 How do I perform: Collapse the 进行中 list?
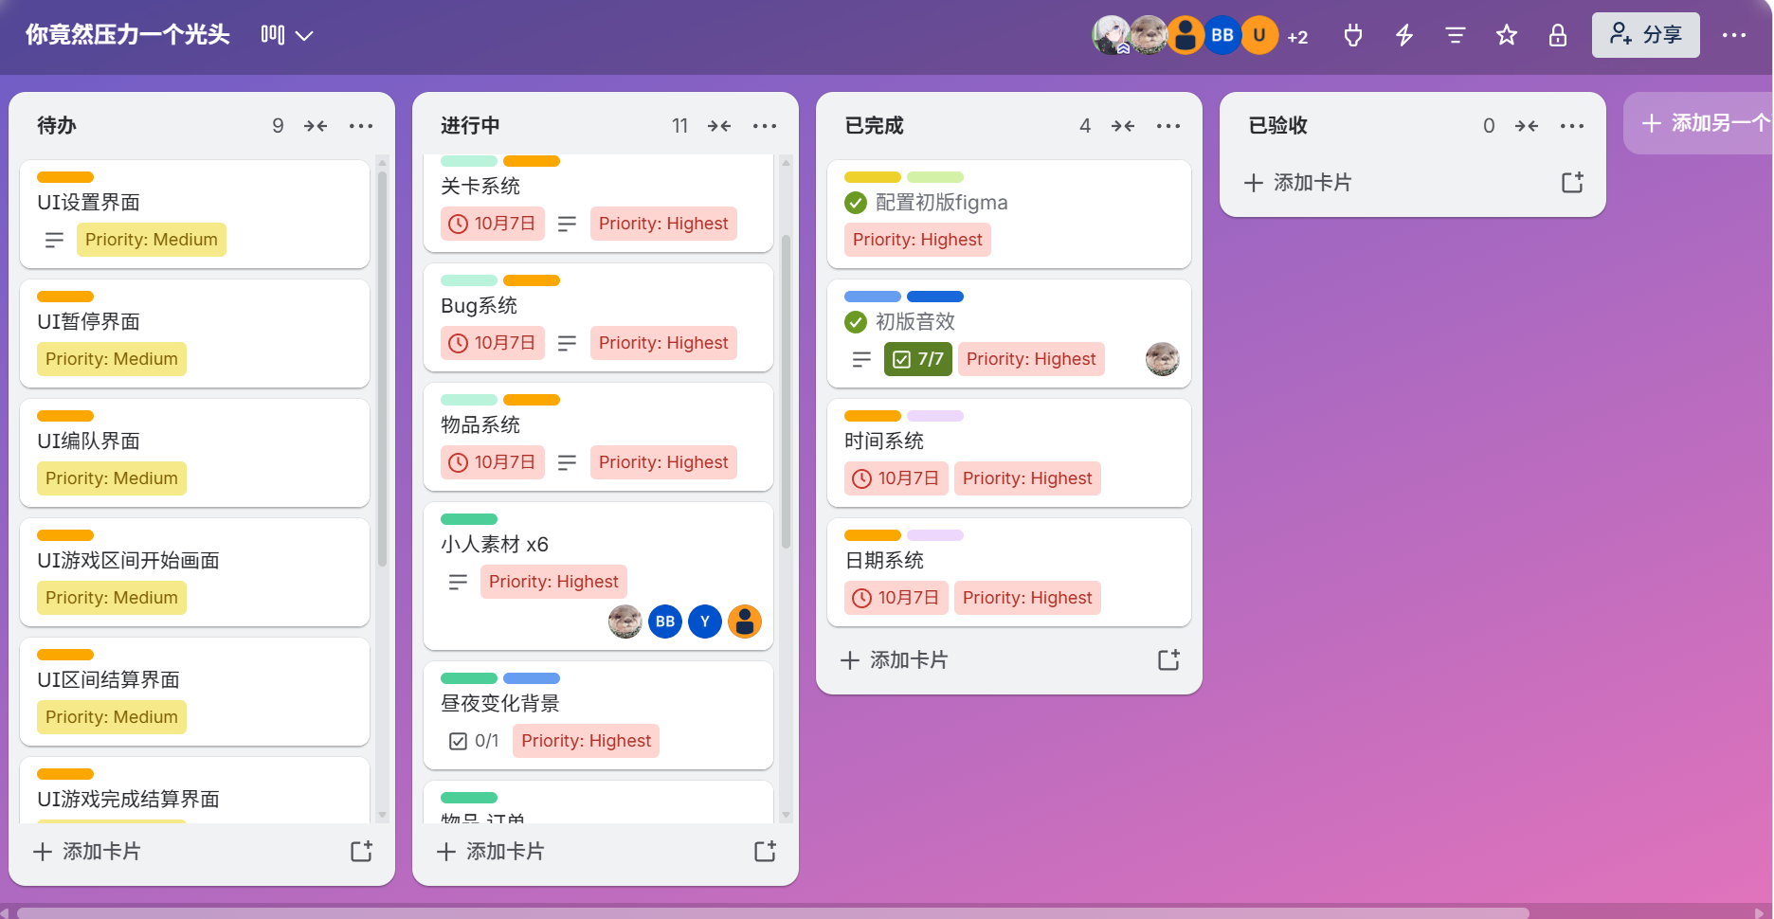(x=719, y=125)
